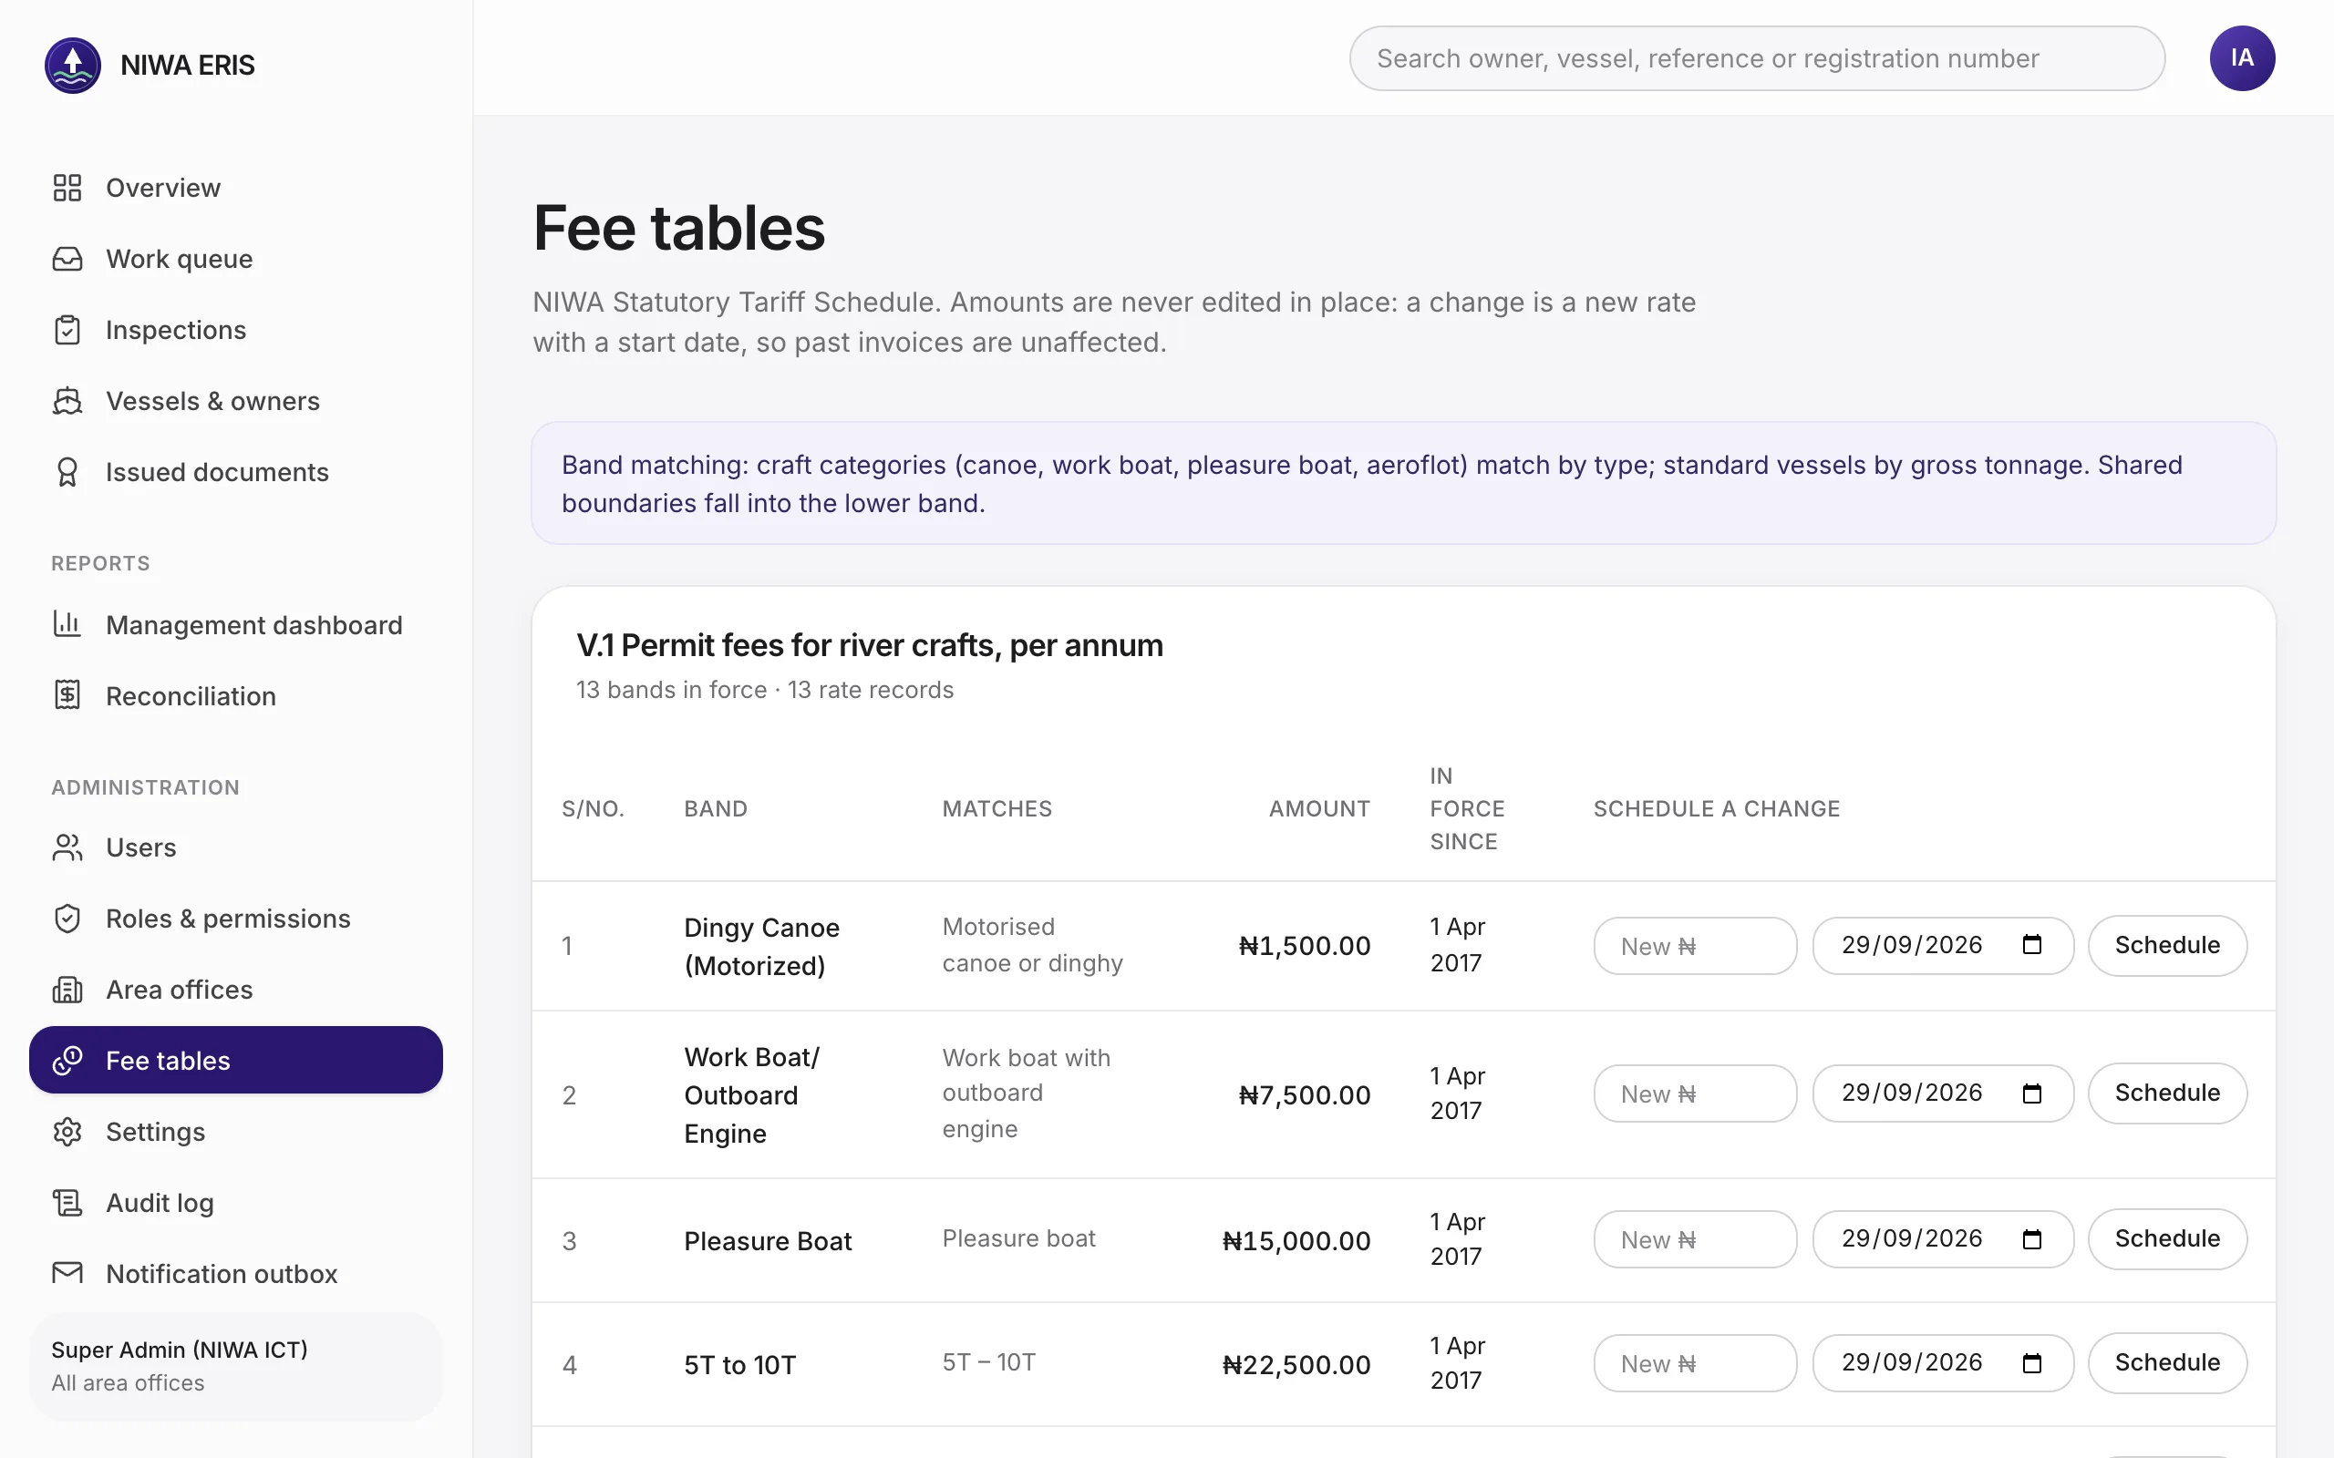Screen dimensions: 2334x1458
Task: Open the Reconciliation report
Action: coord(236,695)
